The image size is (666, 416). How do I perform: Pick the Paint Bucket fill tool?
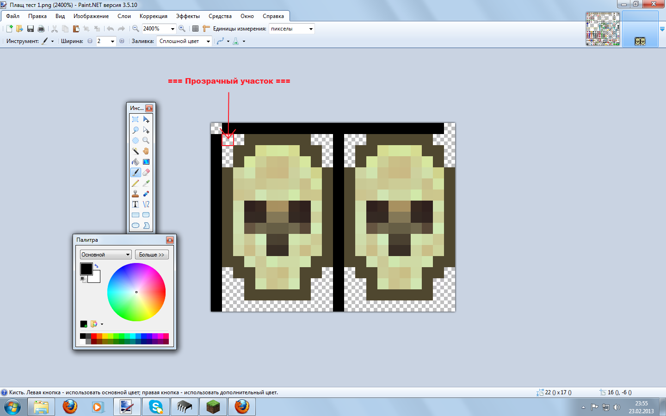click(136, 162)
